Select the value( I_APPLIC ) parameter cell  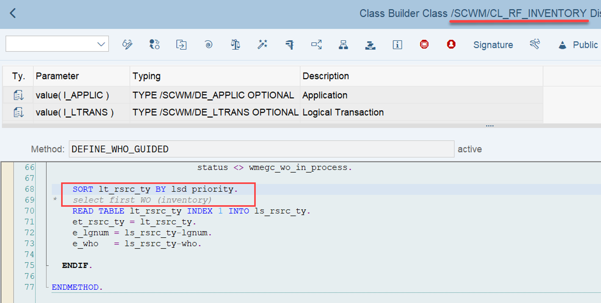pyautogui.click(x=82, y=95)
